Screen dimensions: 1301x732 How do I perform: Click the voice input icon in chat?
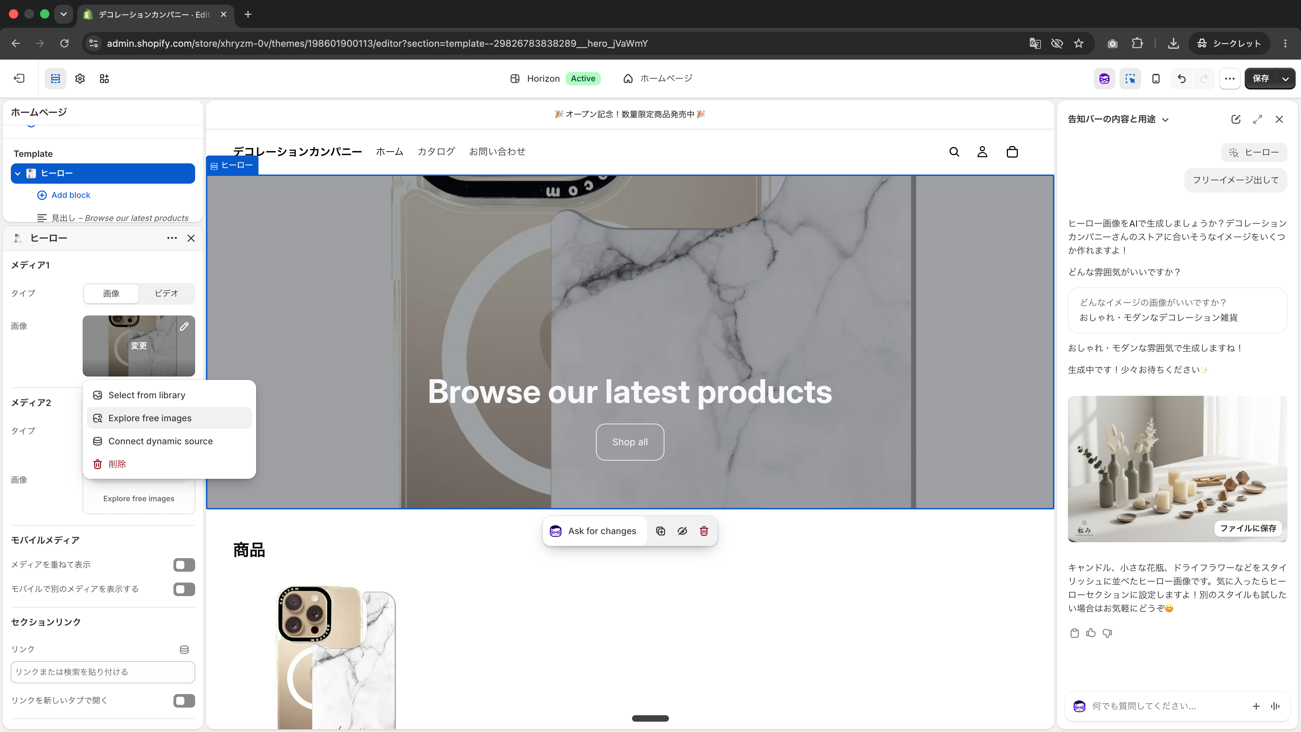(x=1275, y=706)
